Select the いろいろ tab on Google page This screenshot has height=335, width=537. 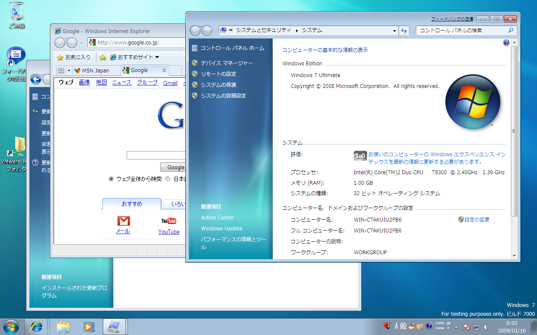pos(174,204)
